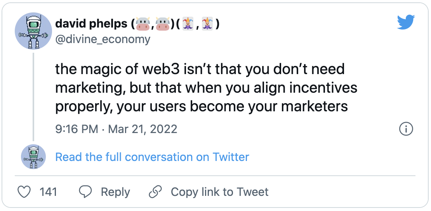
Task: Click the small robot avatar beside conversation link
Action: click(33, 157)
